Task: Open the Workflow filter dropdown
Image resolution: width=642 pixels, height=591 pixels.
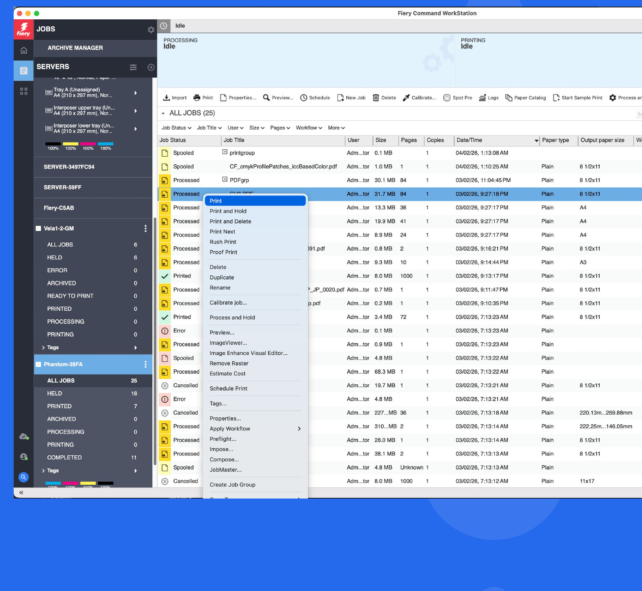Action: (309, 128)
